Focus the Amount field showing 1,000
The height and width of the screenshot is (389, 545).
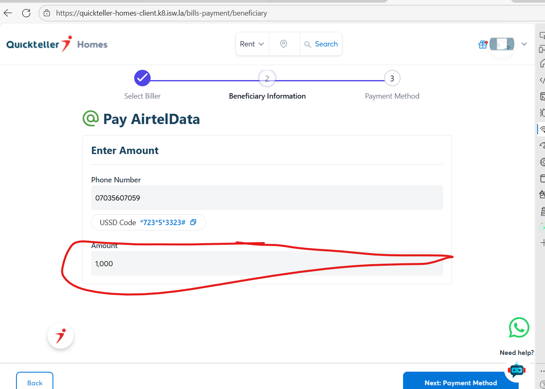[x=267, y=264]
